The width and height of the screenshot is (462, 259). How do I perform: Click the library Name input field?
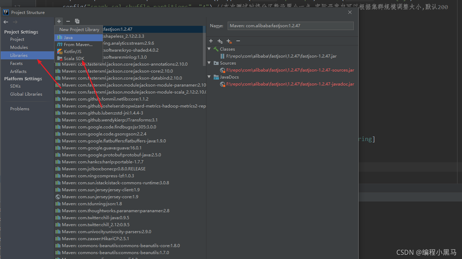tap(291, 26)
